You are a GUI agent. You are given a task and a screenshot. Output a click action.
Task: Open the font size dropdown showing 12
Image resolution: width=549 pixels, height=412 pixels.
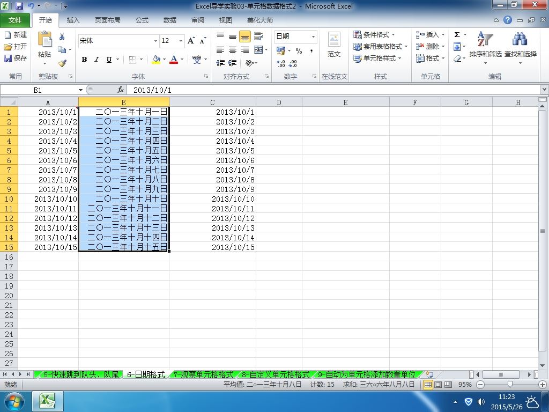tap(181, 41)
